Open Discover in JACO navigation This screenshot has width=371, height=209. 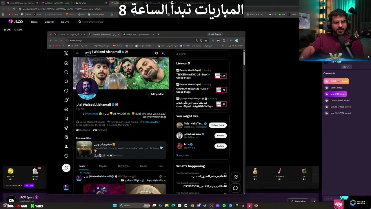49,22
